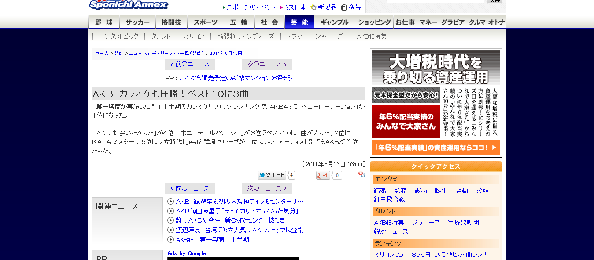Open 誰?AKB研究生 新CM article
This screenshot has width=594, height=260.
pyautogui.click(x=231, y=220)
